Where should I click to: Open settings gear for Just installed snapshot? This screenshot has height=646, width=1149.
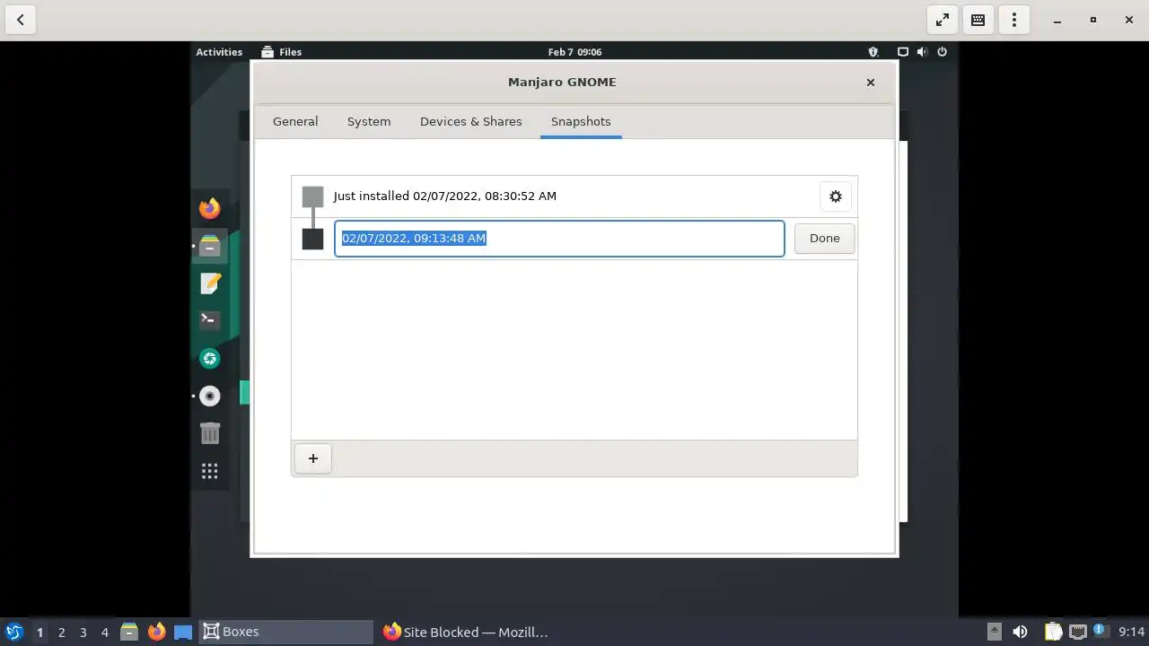tap(836, 196)
